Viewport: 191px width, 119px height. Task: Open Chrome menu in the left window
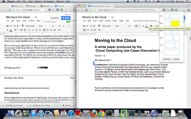tap(74, 10)
